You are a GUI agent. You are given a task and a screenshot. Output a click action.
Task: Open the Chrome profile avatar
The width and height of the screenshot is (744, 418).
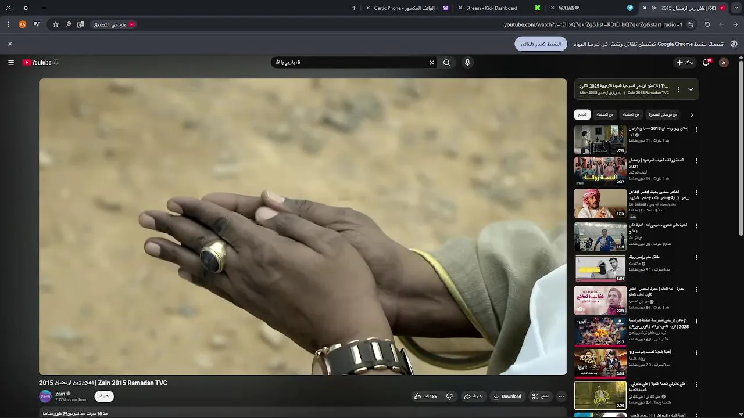[x=22, y=24]
